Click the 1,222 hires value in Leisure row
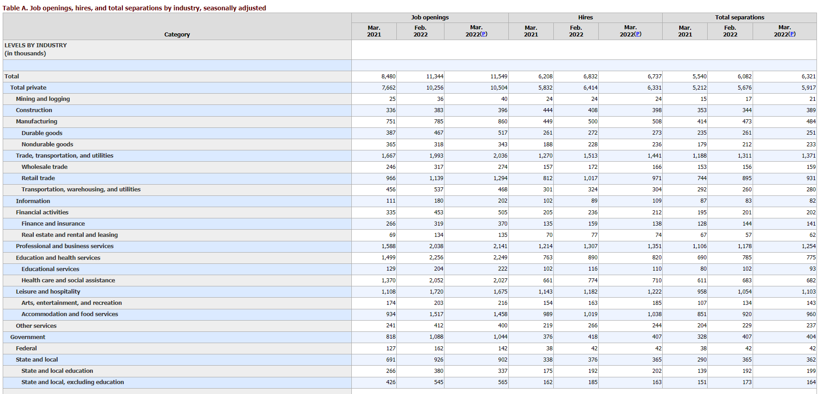The image size is (821, 394). pos(655,292)
